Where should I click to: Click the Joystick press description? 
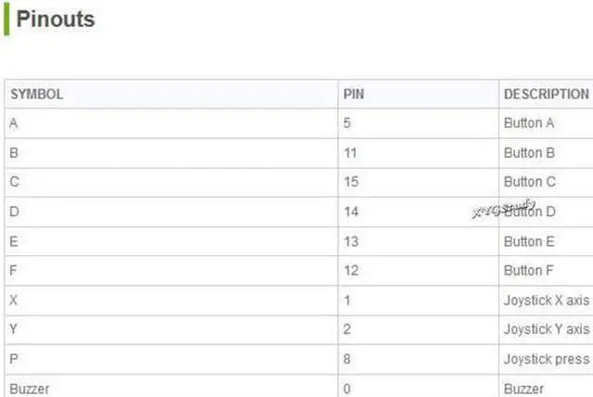547,359
